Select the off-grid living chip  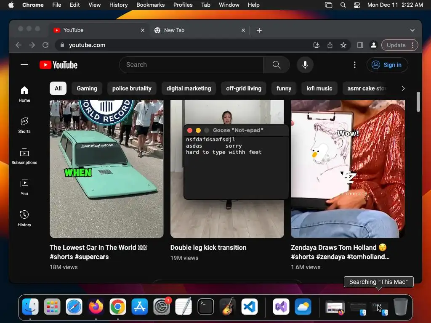coord(244,88)
